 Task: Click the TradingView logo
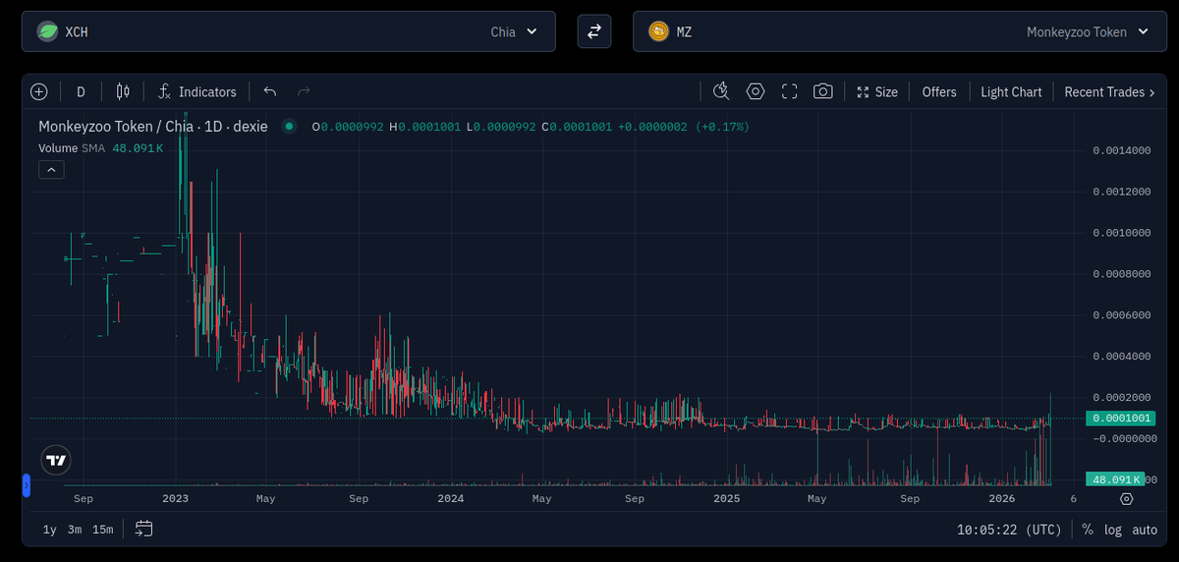[x=57, y=460]
